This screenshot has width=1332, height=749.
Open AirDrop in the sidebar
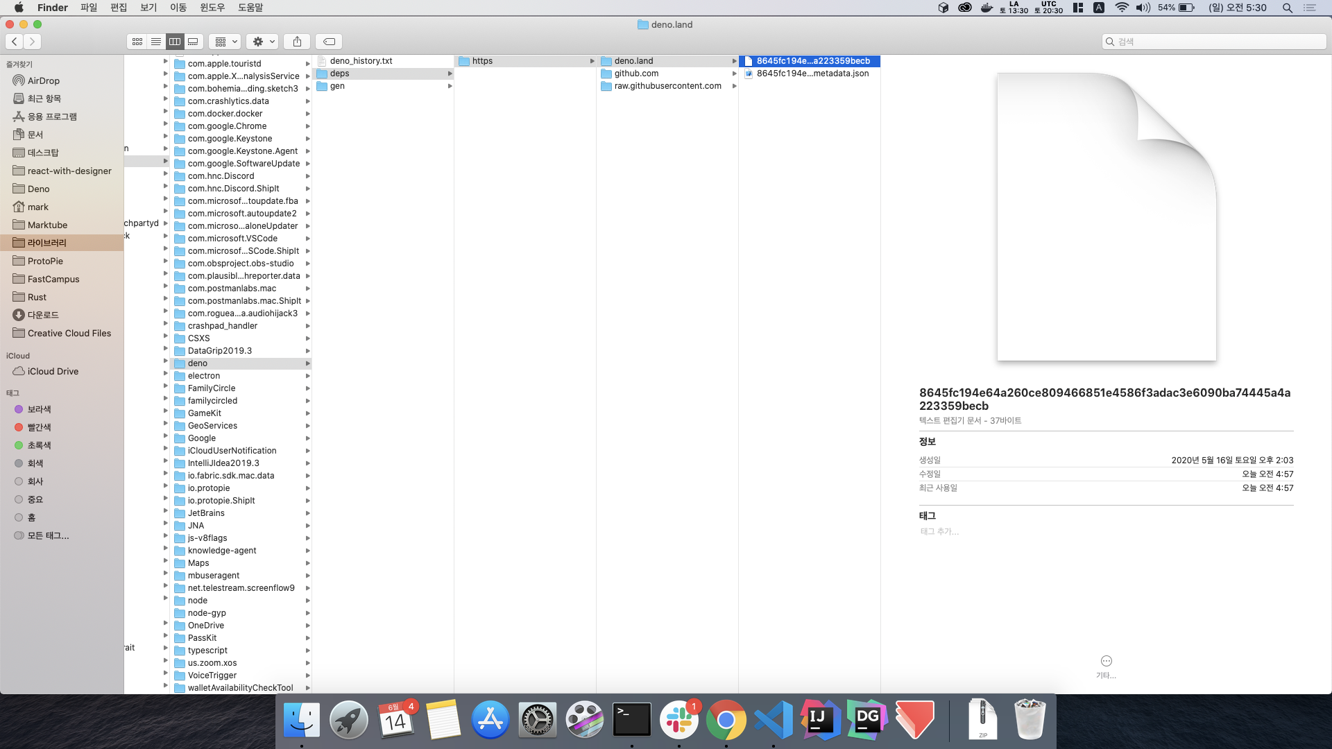43,80
